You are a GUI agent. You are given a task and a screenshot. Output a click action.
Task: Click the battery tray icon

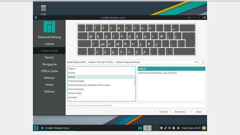pos(174,128)
